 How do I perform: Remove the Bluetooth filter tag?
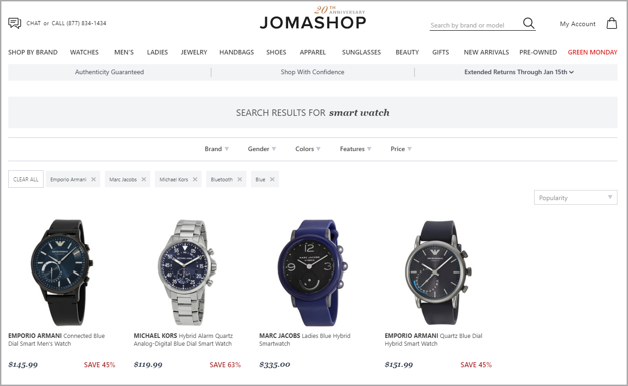click(x=240, y=179)
